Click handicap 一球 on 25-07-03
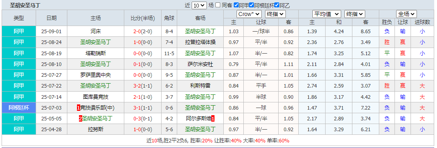Image resolution: width=437 pixels, height=148 pixels. tap(261, 108)
